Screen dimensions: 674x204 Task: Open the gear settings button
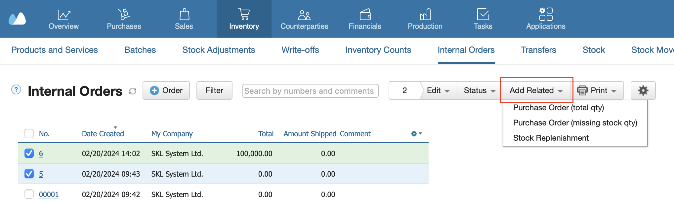[x=643, y=90]
